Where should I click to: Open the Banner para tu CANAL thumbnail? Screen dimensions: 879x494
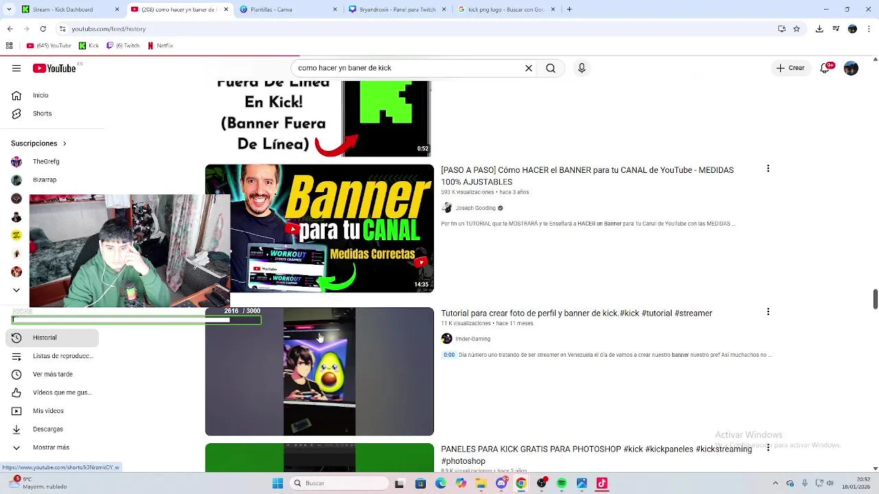(x=319, y=228)
